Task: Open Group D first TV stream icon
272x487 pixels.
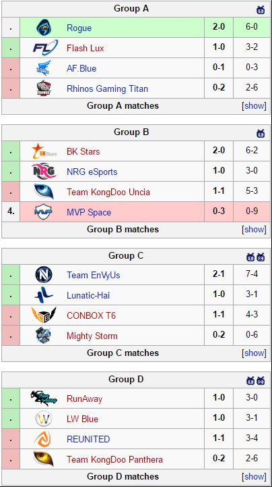Action: [250, 380]
